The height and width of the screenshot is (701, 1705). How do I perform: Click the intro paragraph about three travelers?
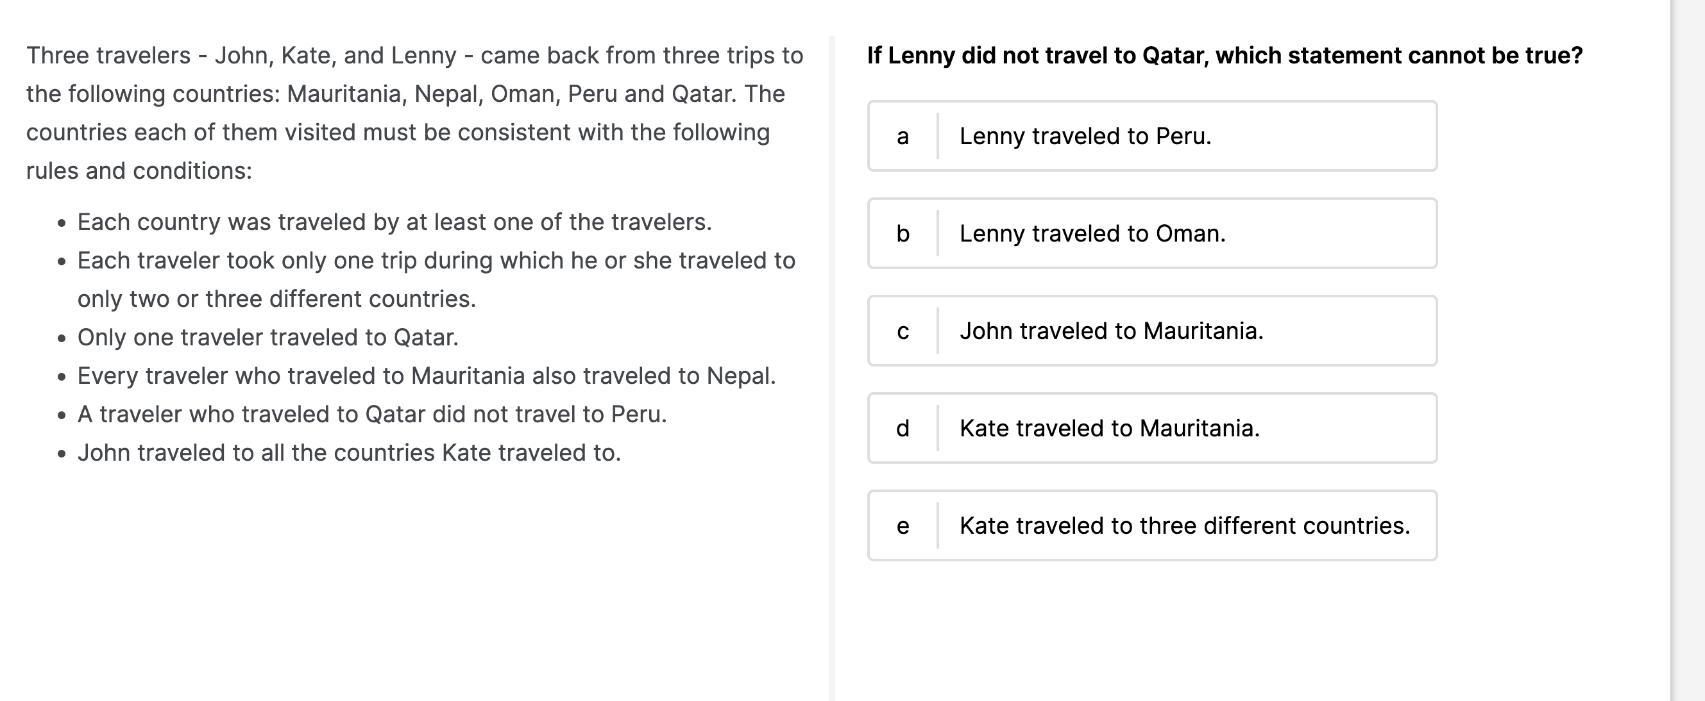(x=415, y=113)
